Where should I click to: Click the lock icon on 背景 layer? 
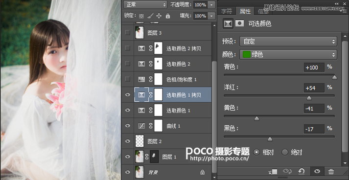202,172
